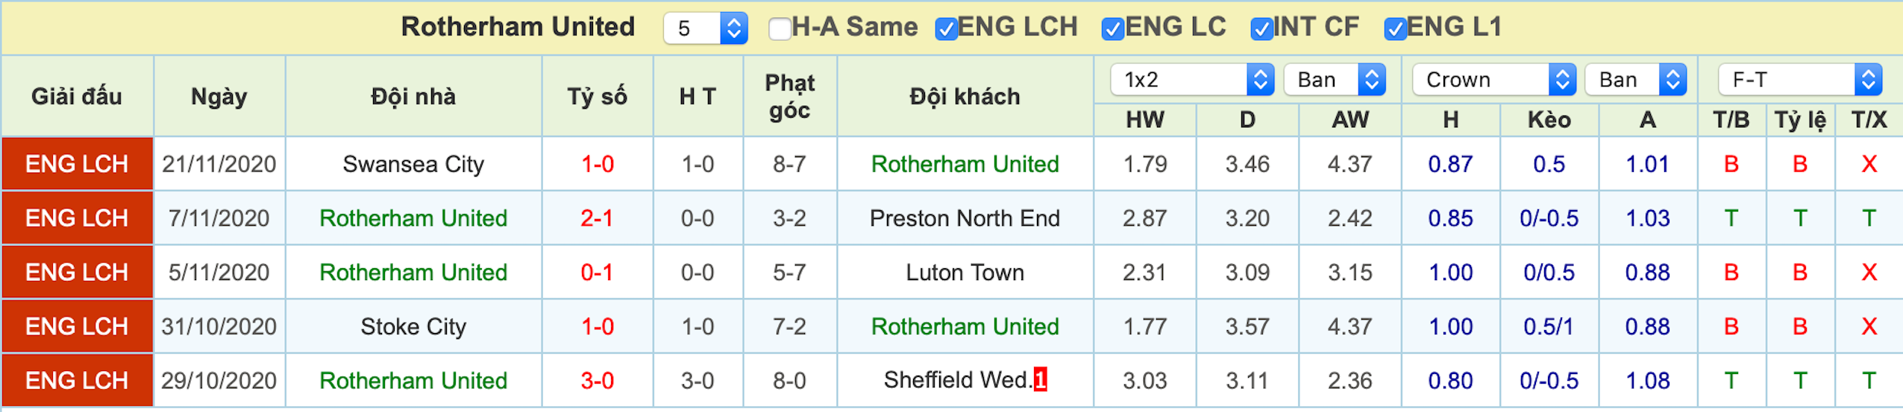
Task: Open the Ban dropdown beside 1x2
Action: (x=1335, y=79)
